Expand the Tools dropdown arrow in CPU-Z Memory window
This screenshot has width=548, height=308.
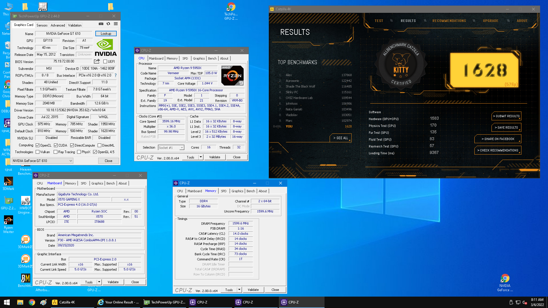239,290
